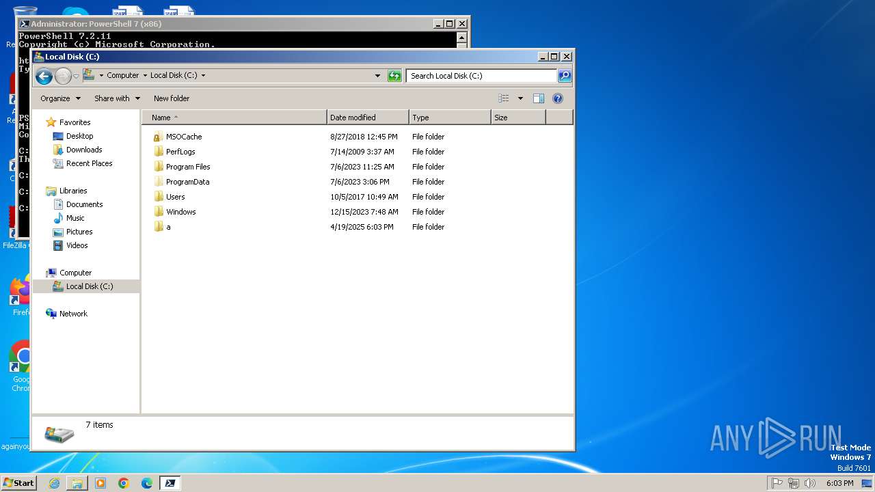Click the 8/27/2018 12:45 PM date cell

364,137
